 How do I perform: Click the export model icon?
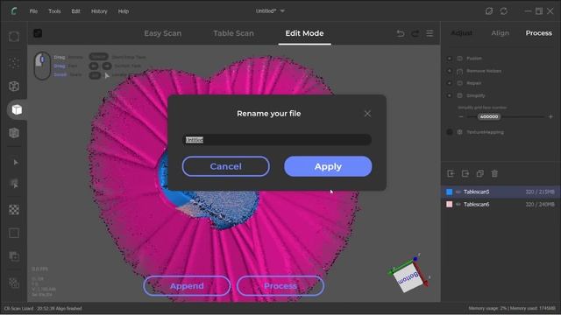[x=465, y=173]
